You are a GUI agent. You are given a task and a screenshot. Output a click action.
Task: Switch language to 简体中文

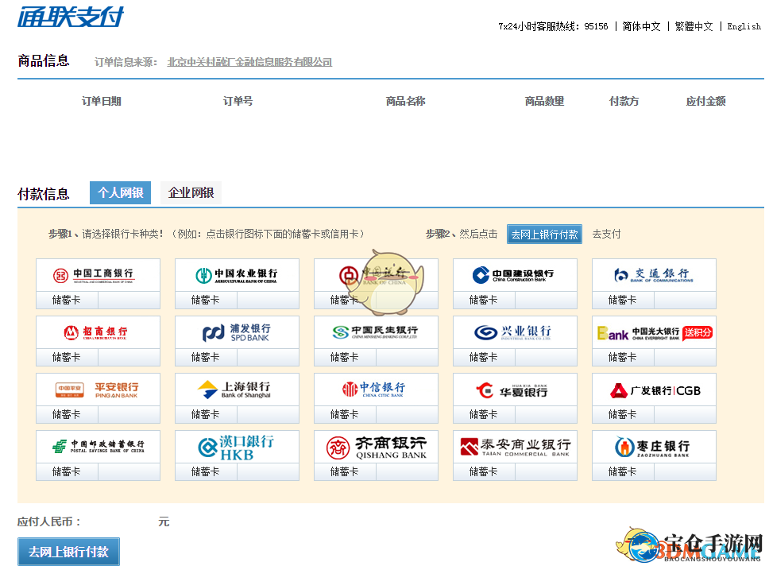coord(641,26)
